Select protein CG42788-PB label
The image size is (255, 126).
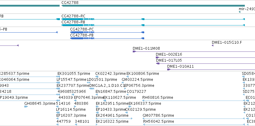pyautogui.click(x=82, y=35)
